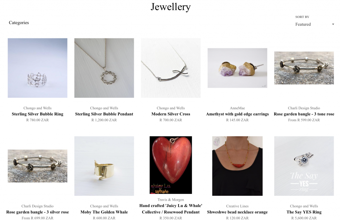
Task: Open the Sterling Silver Bubble Pendant link
Action: [104, 114]
